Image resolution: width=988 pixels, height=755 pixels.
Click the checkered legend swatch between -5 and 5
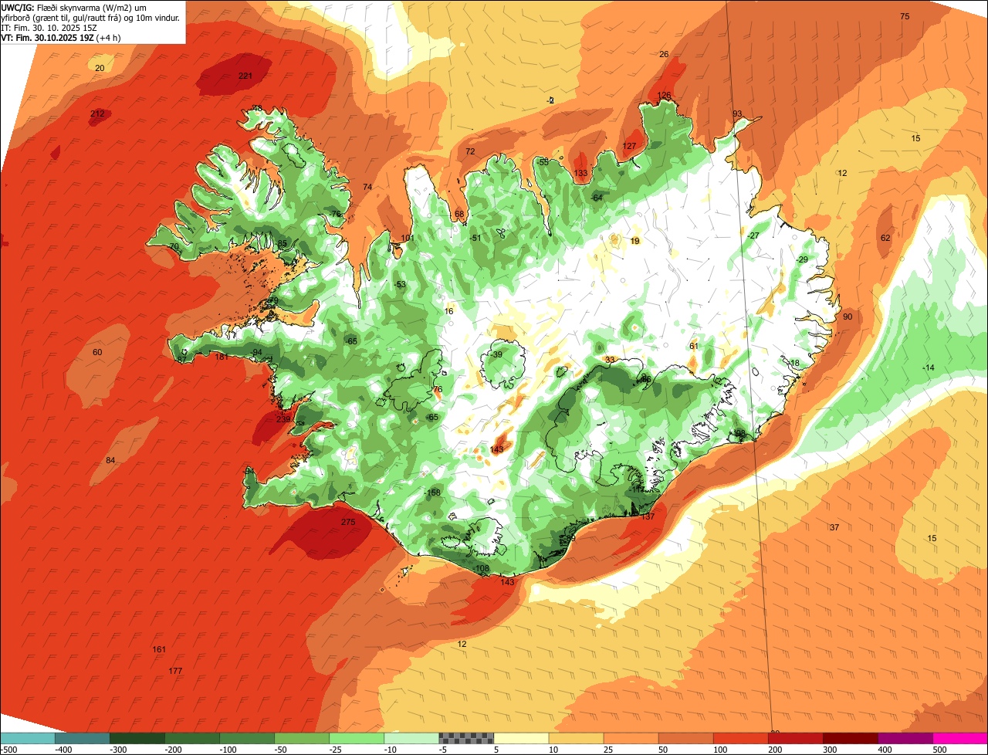point(466,738)
